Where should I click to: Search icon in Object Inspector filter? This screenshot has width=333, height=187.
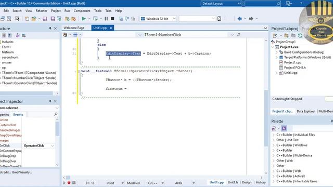56,114
